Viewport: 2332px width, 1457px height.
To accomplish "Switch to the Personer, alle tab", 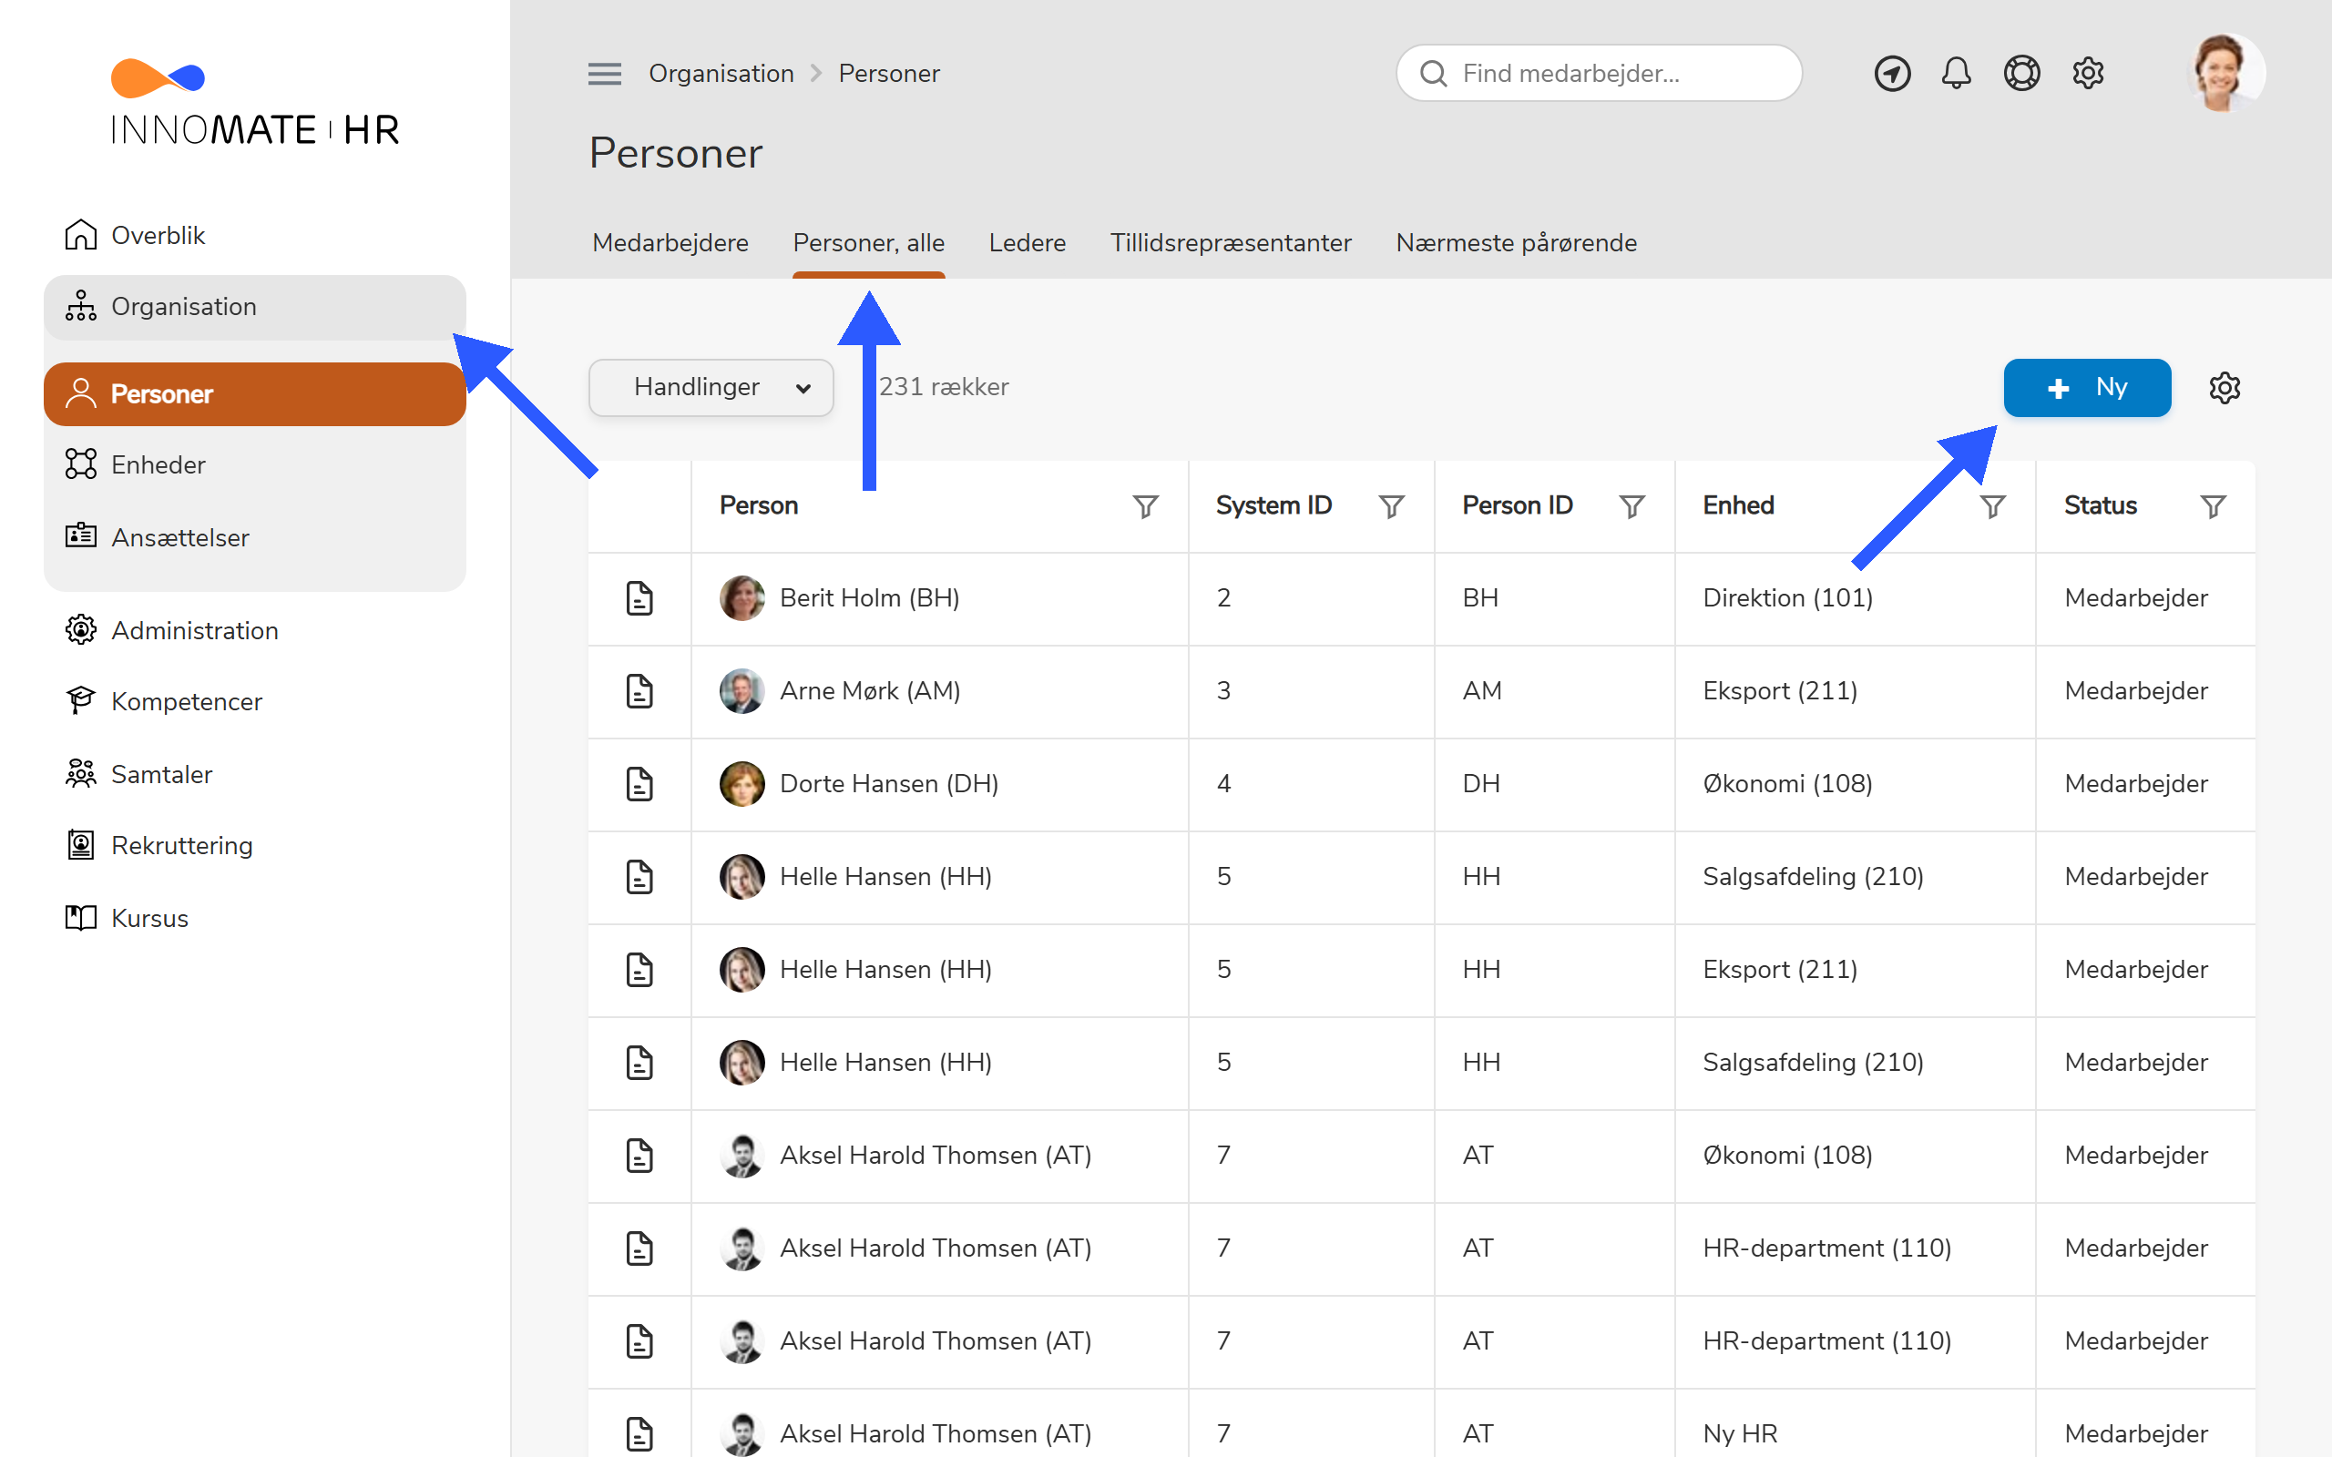I will pyautogui.click(x=868, y=243).
